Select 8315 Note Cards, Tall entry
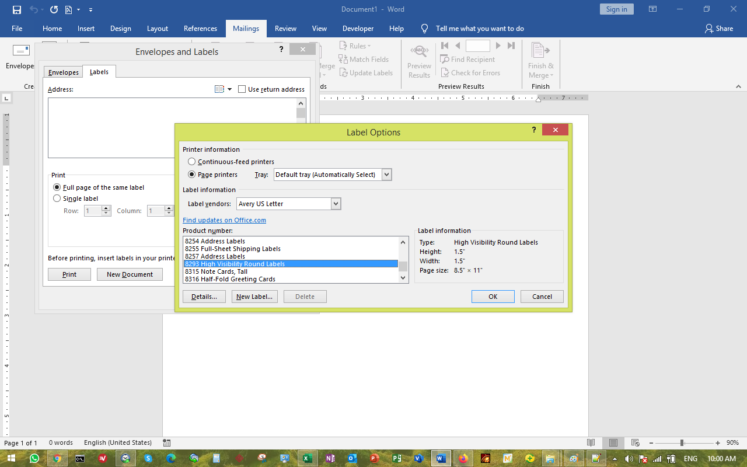The width and height of the screenshot is (747, 467). coord(291,271)
